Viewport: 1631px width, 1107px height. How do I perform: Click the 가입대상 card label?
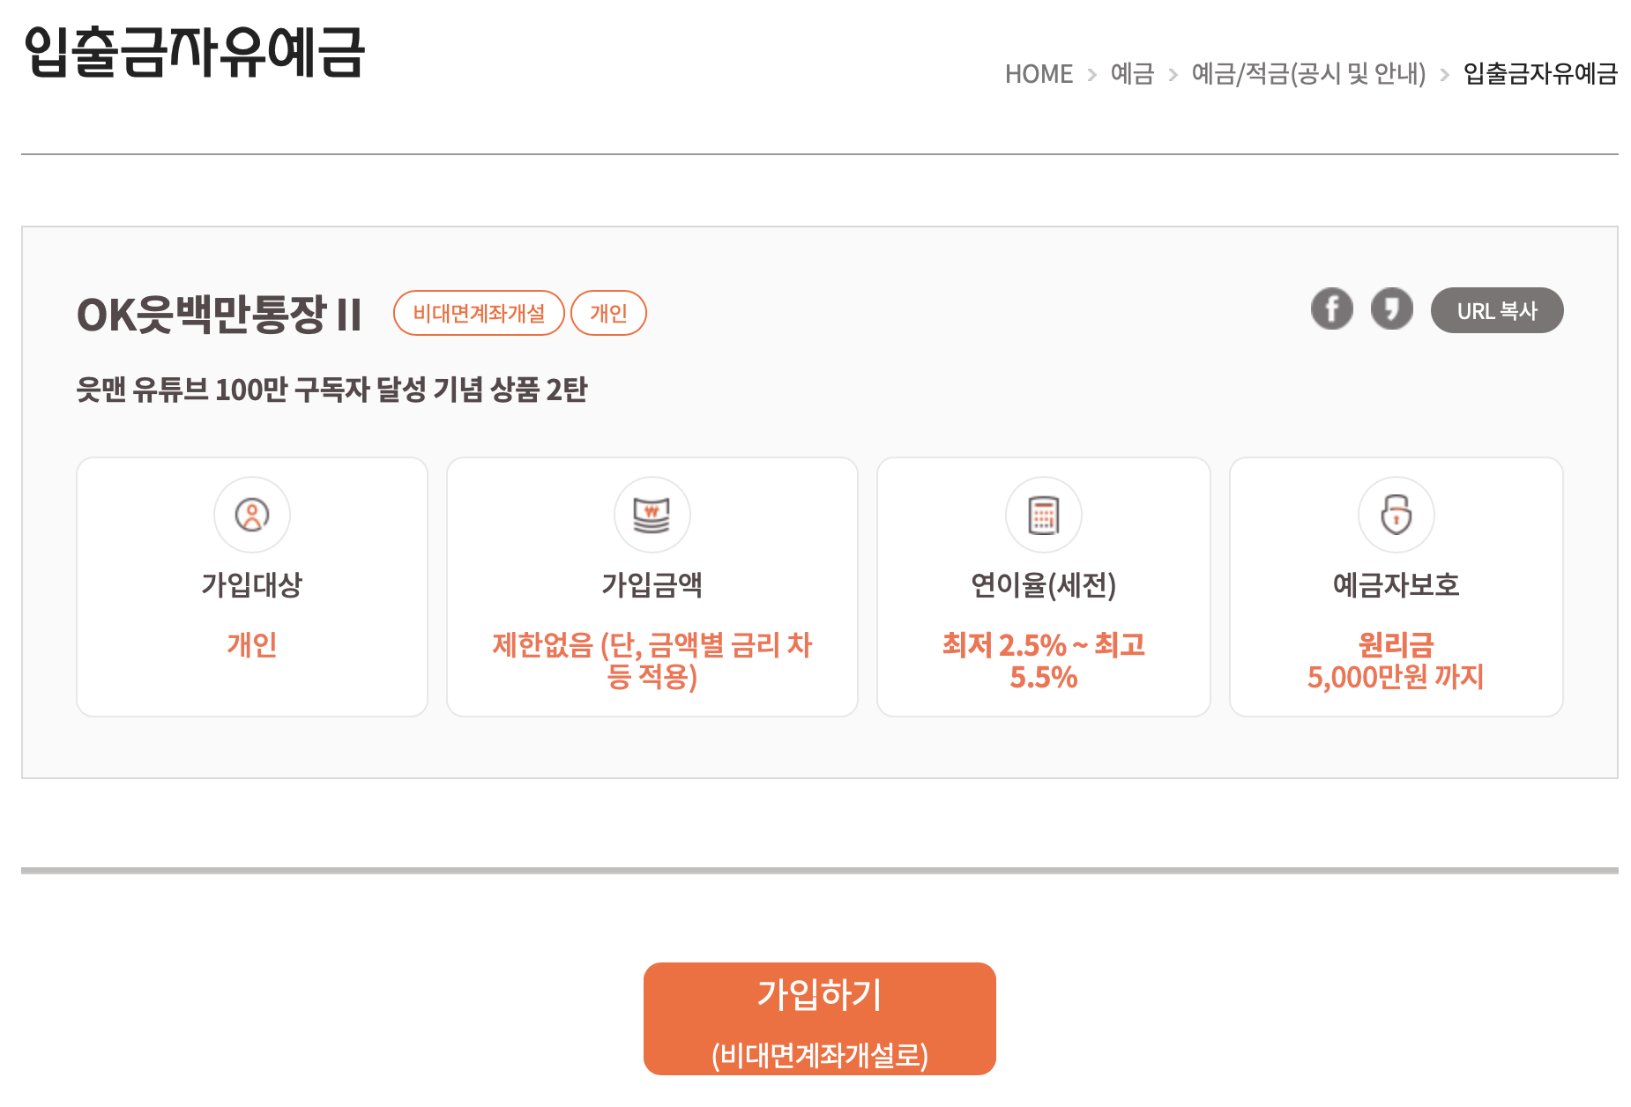[x=252, y=584]
